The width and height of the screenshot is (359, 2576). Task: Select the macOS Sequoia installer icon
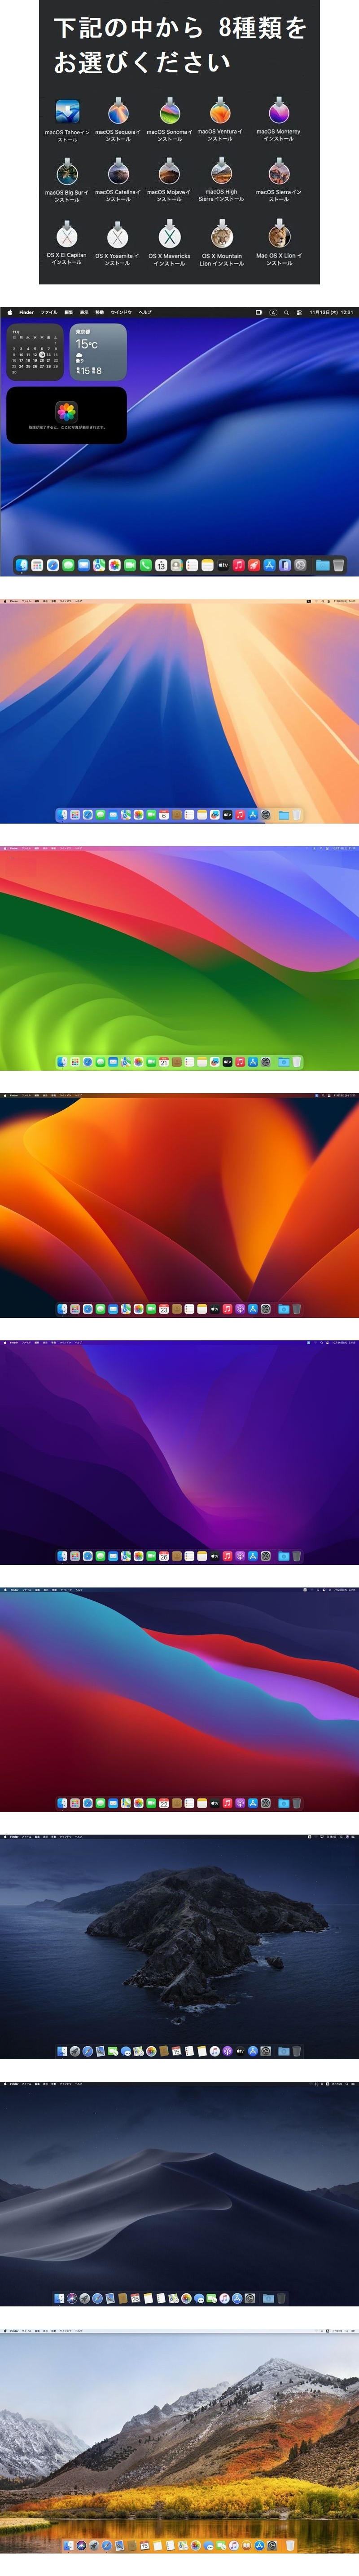point(118,112)
